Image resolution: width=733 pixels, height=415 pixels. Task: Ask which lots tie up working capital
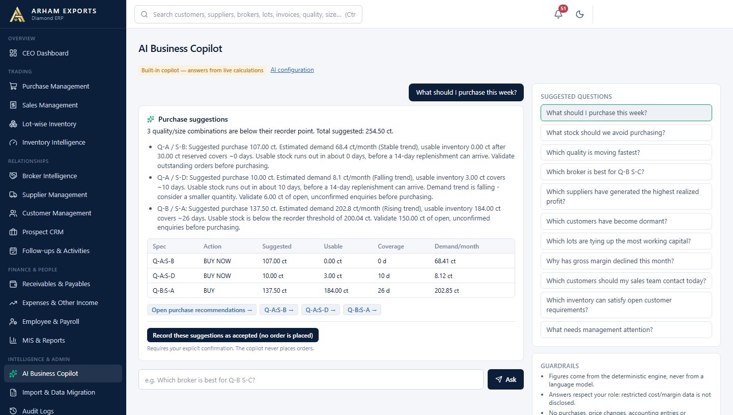pos(626,241)
